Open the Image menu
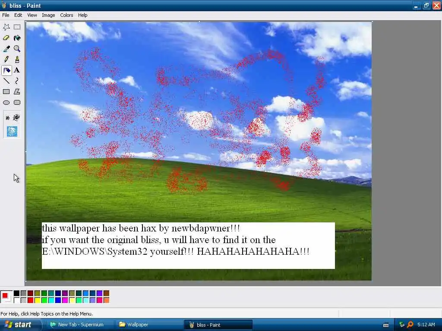Viewport: 442px width, 331px height. 48,15
